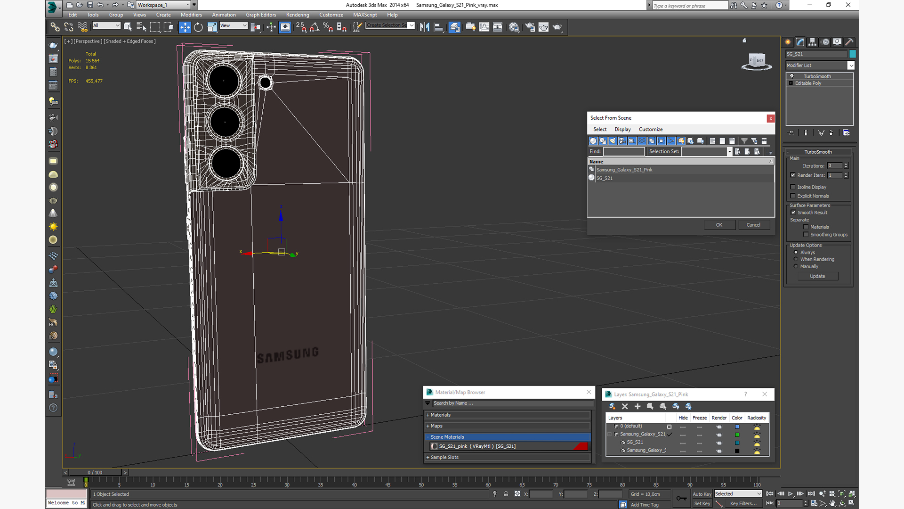Click Pin Stack icon under modifier stack
Image resolution: width=904 pixels, height=509 pixels.
(791, 133)
